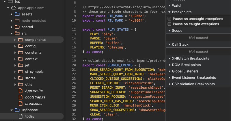
Task: Click the cloud icon next to apps.apple.com
Action: point(14,8)
